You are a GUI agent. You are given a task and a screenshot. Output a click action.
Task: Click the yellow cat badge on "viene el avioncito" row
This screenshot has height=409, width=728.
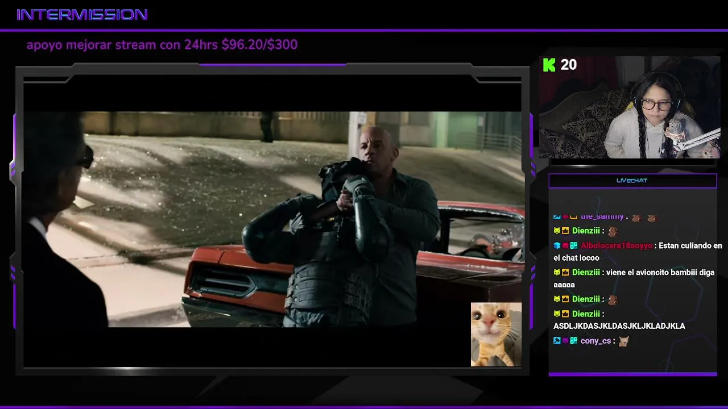pyautogui.click(x=557, y=272)
